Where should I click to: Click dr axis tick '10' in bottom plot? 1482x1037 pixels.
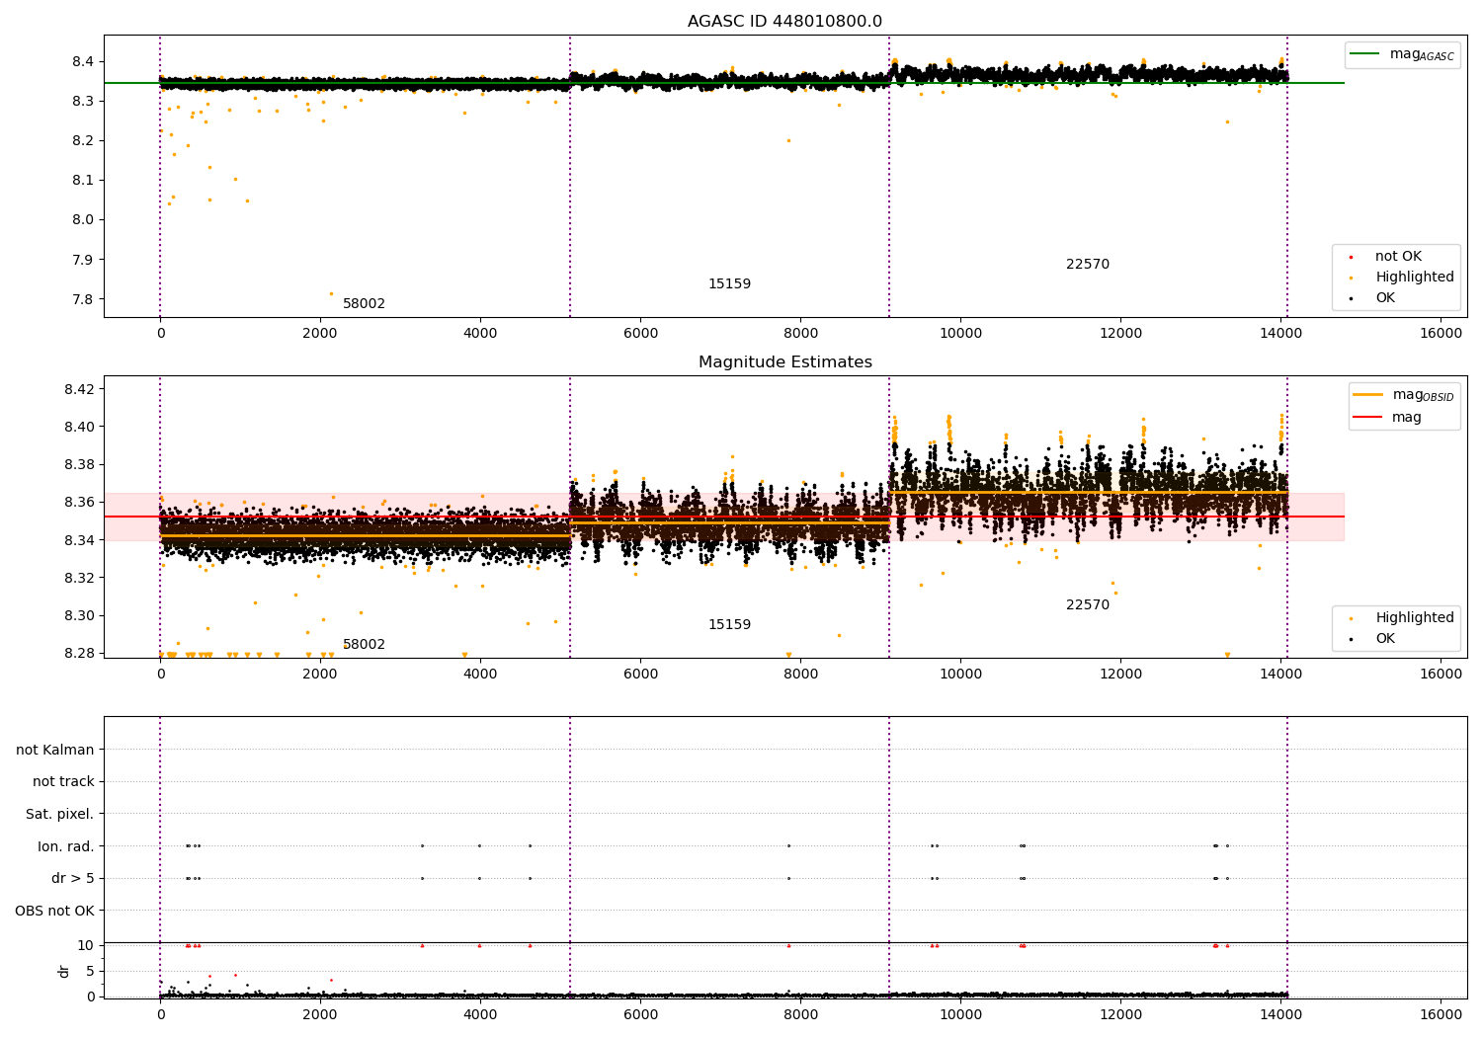pyautogui.click(x=86, y=945)
